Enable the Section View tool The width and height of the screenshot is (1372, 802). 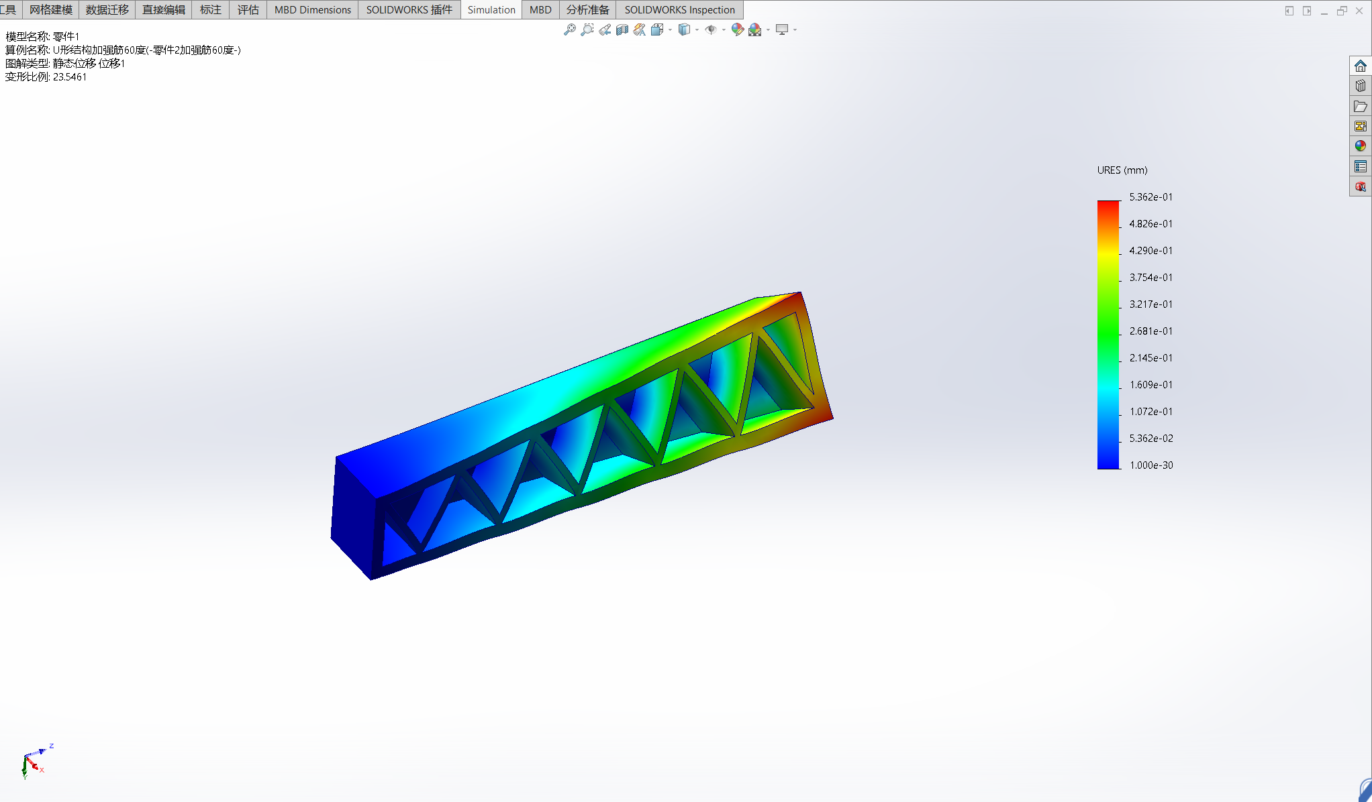[622, 30]
